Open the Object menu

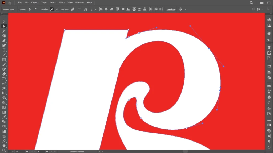[x=35, y=3]
